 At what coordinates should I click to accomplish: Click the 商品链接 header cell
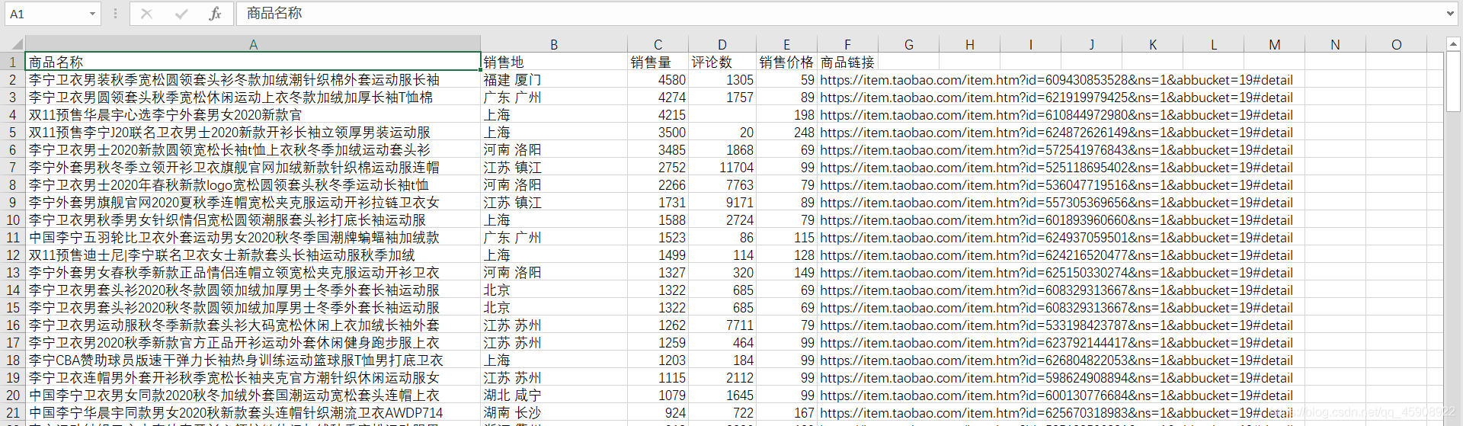pos(847,62)
